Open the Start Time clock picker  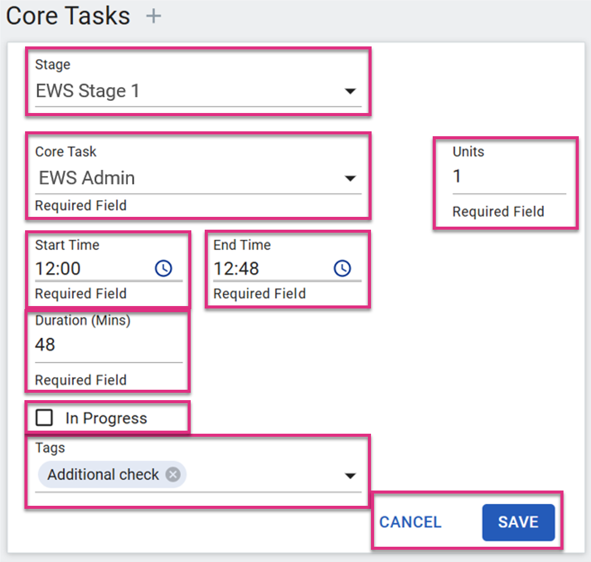pyautogui.click(x=164, y=269)
